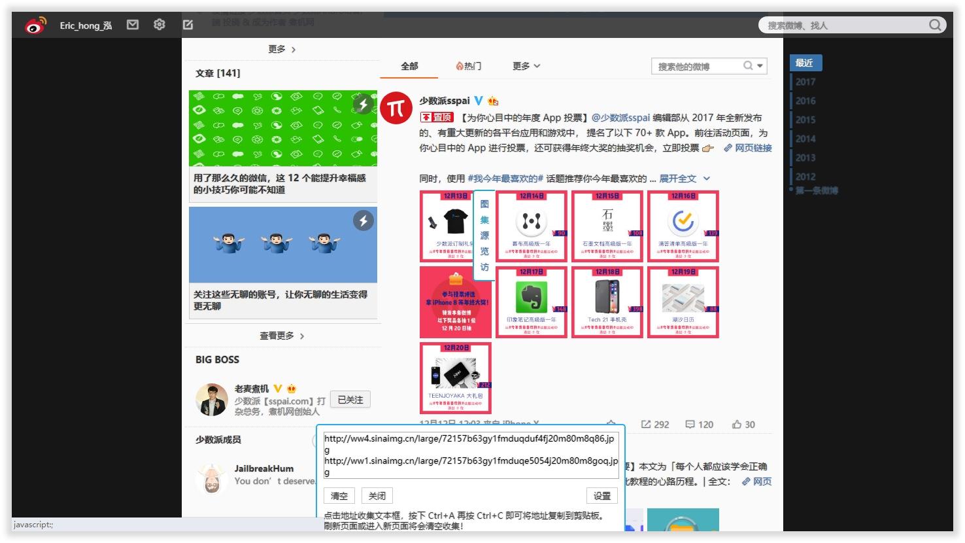Expand full post via 展开全文
This screenshot has height=543, width=965.
point(684,179)
